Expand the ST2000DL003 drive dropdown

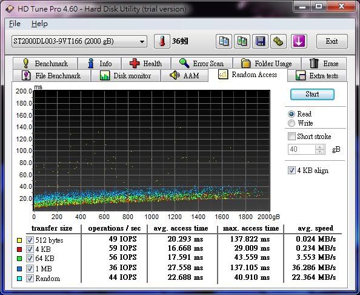pyautogui.click(x=142, y=42)
